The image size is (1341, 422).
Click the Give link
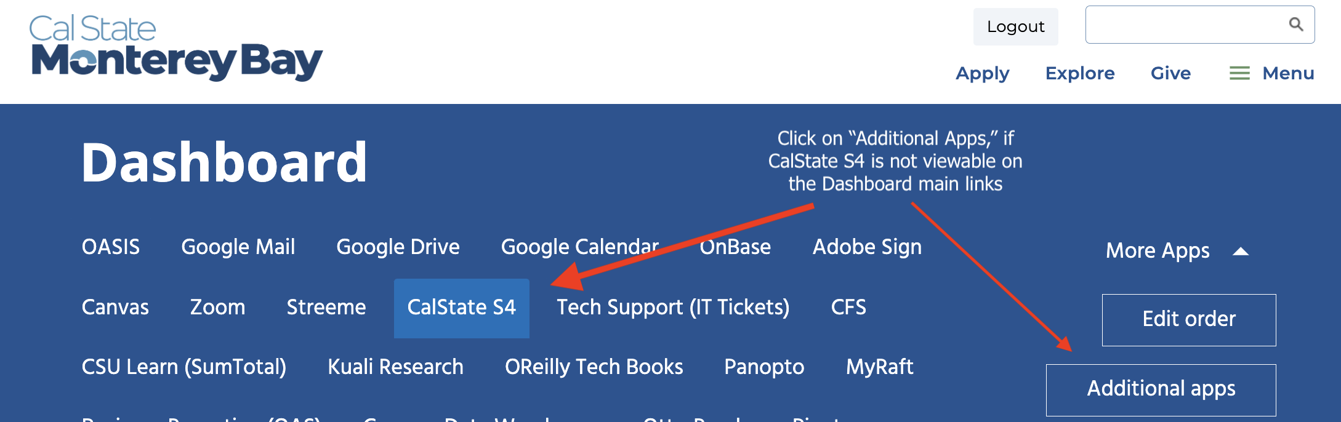coord(1170,73)
